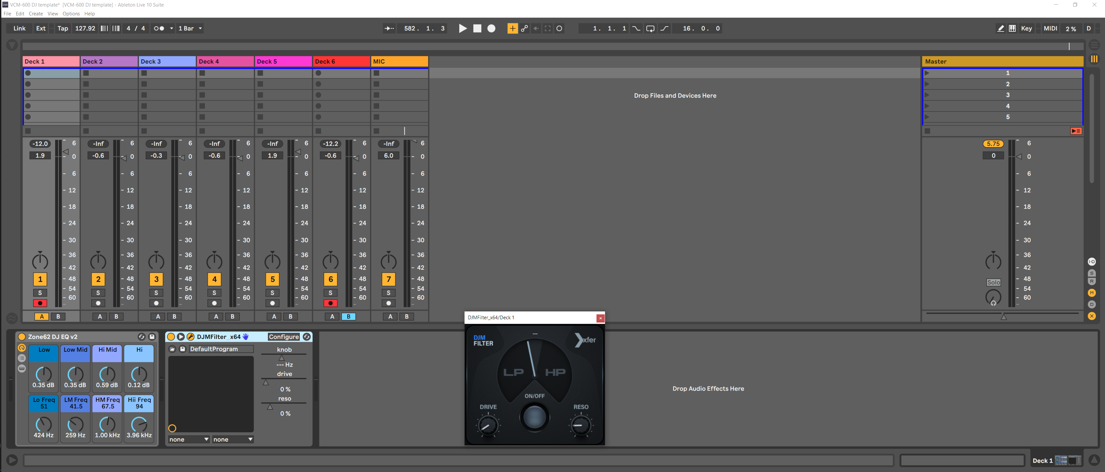Solo Deck 2 track
This screenshot has height=472, width=1105.
(x=98, y=293)
